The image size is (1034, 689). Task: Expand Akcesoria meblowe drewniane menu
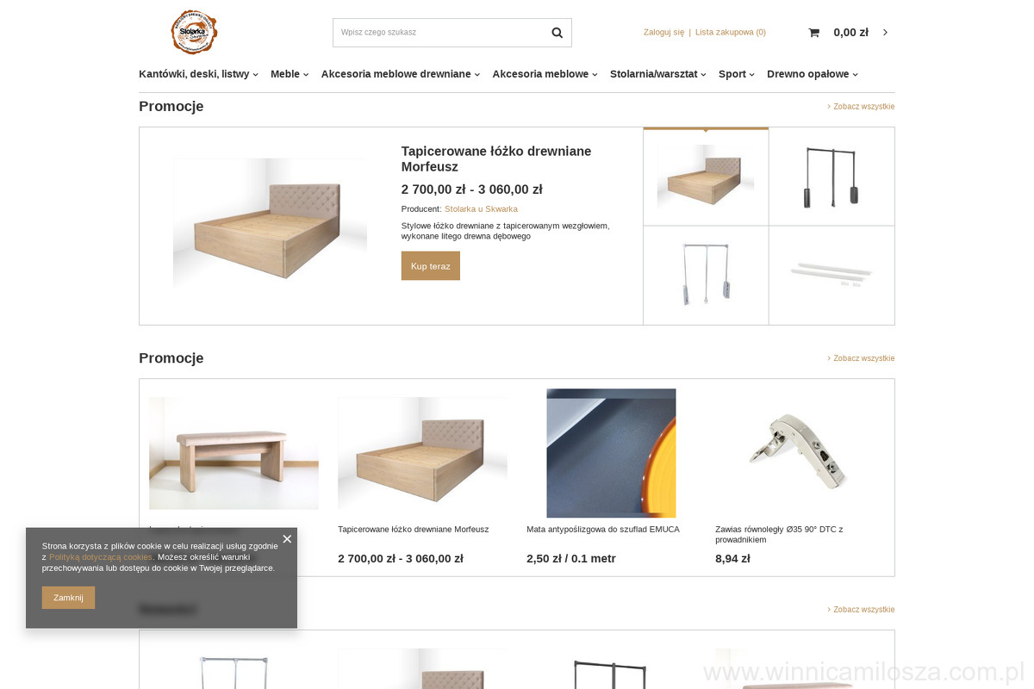[401, 74]
